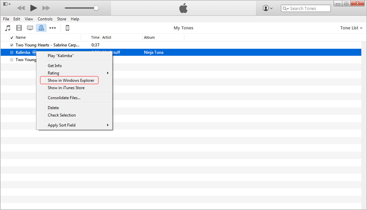Sort by the Time column header
The width and height of the screenshot is (367, 210).
click(95, 37)
